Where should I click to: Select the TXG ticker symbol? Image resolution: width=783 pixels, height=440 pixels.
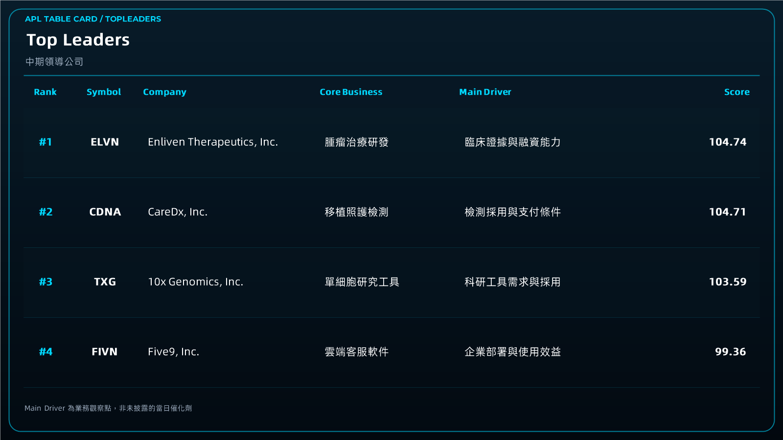coord(105,282)
